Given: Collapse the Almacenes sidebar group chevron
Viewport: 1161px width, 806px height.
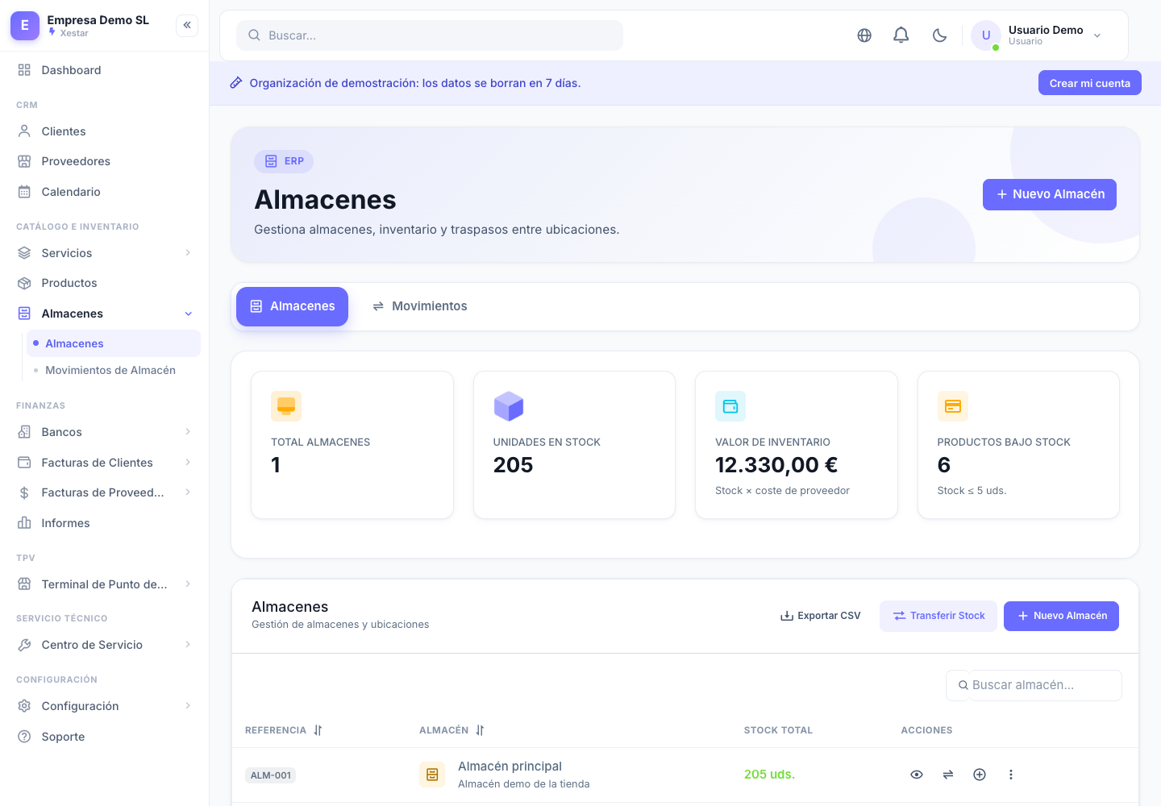Looking at the screenshot, I should coord(188,314).
